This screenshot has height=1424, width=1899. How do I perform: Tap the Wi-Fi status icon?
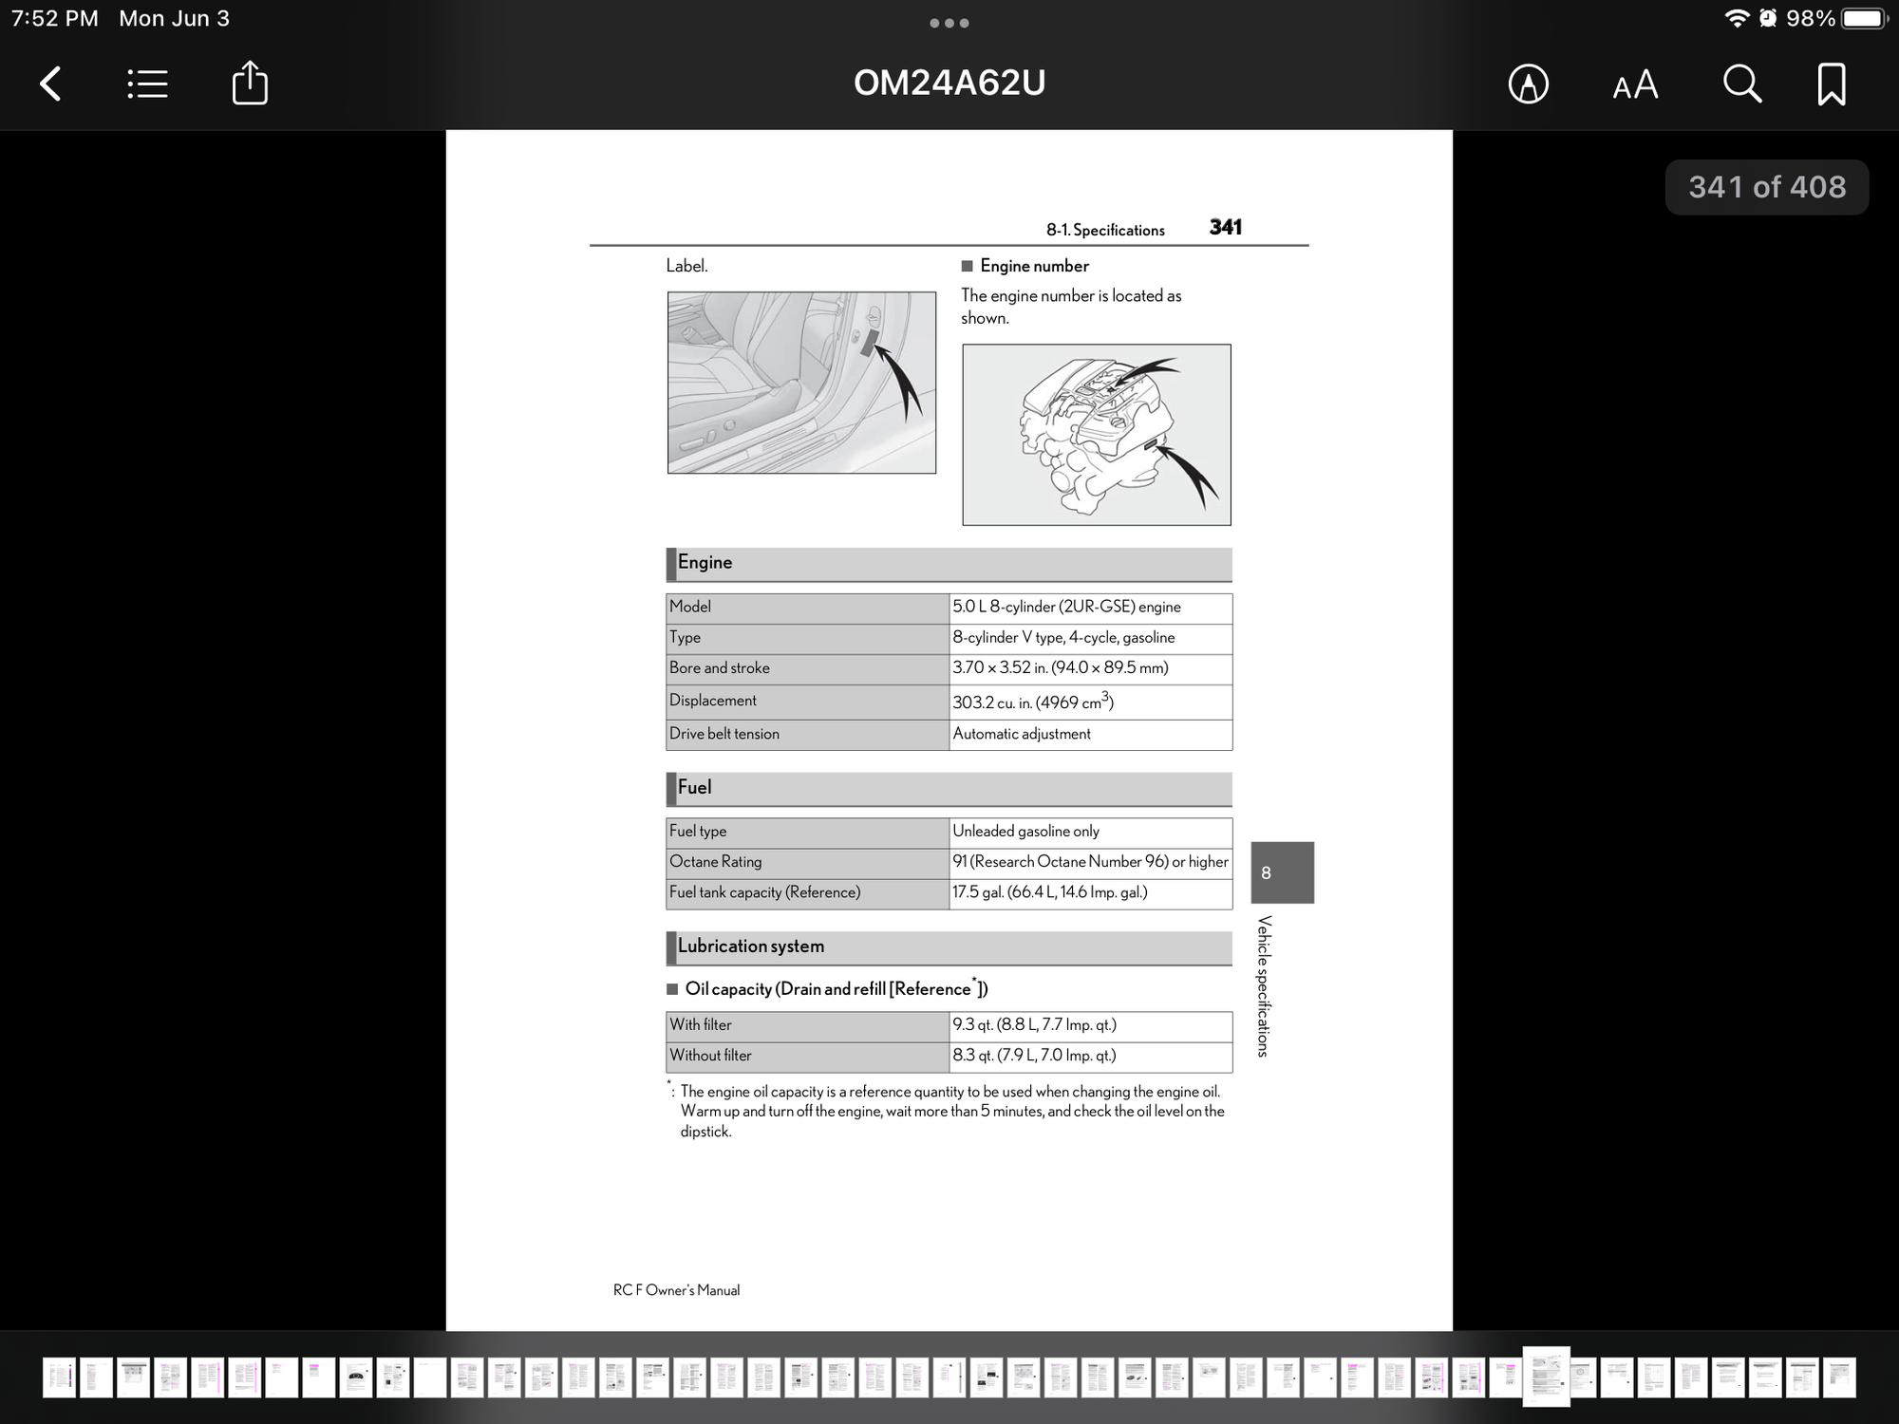pos(1736,19)
